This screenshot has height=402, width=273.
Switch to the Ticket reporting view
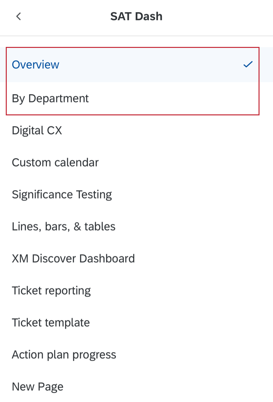tap(51, 290)
